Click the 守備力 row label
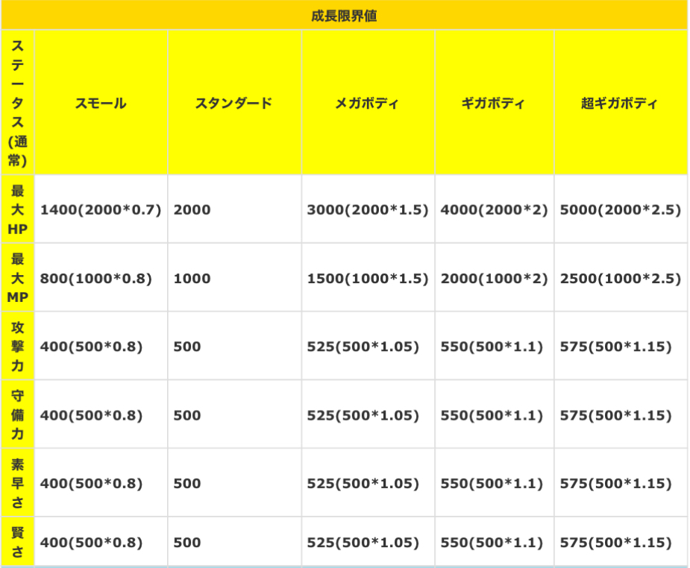690x568 pixels. 17,414
